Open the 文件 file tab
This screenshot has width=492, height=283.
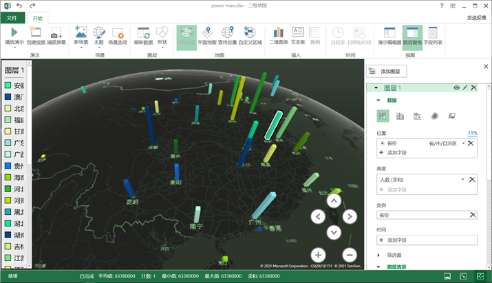(x=12, y=18)
